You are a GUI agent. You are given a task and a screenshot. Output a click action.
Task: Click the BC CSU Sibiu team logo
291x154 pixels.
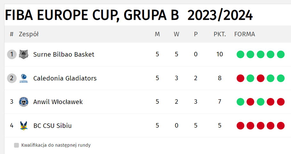24,126
